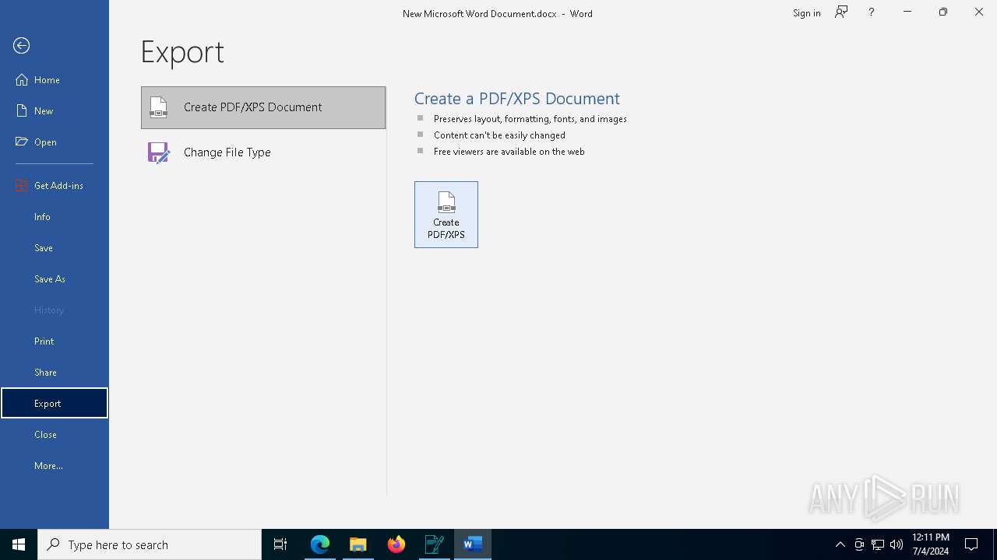Open the green pen app on taskbar
The image size is (997, 560).
[x=435, y=544]
